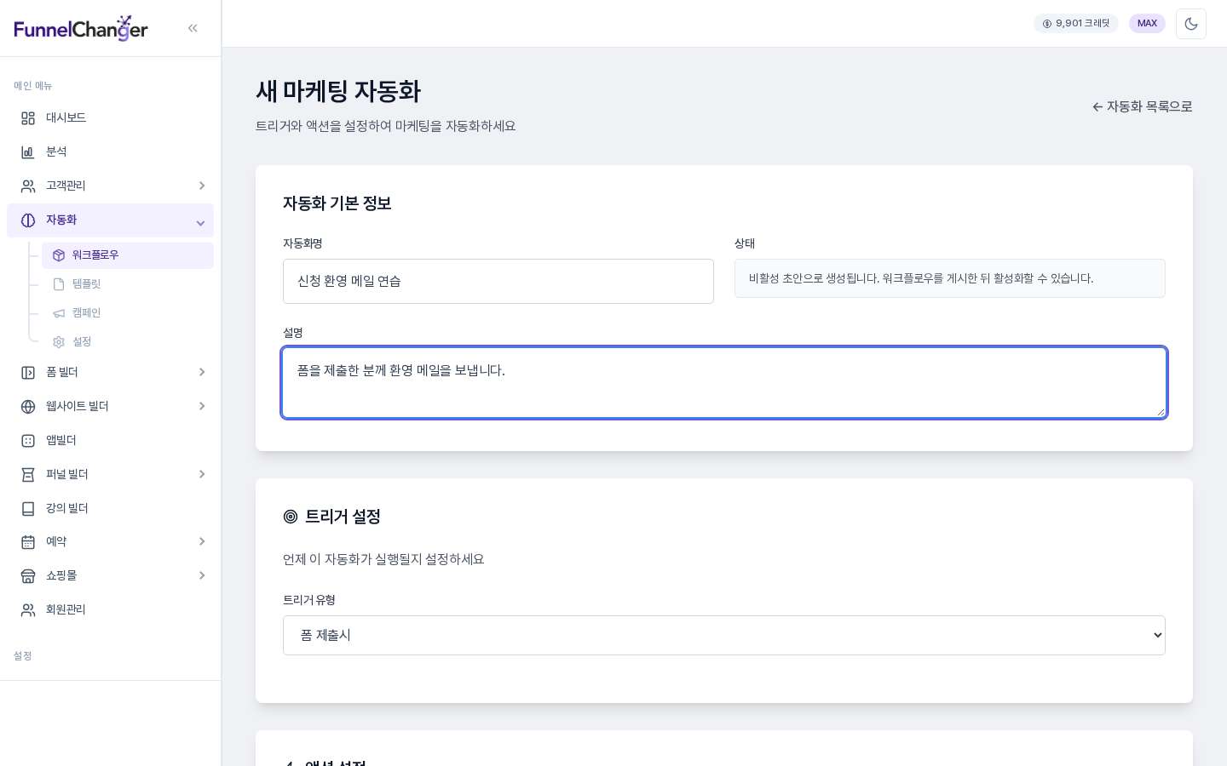This screenshot has height=766, width=1227.
Task: Click the 대시보드 grid icon
Action: click(28, 118)
